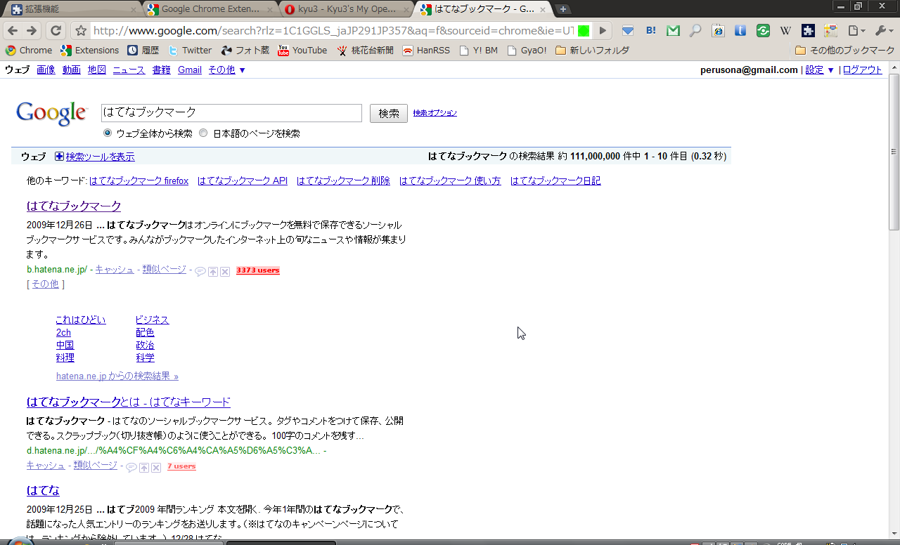Open the Extensions bookmark
Screen dimensions: 900x545
[90, 51]
